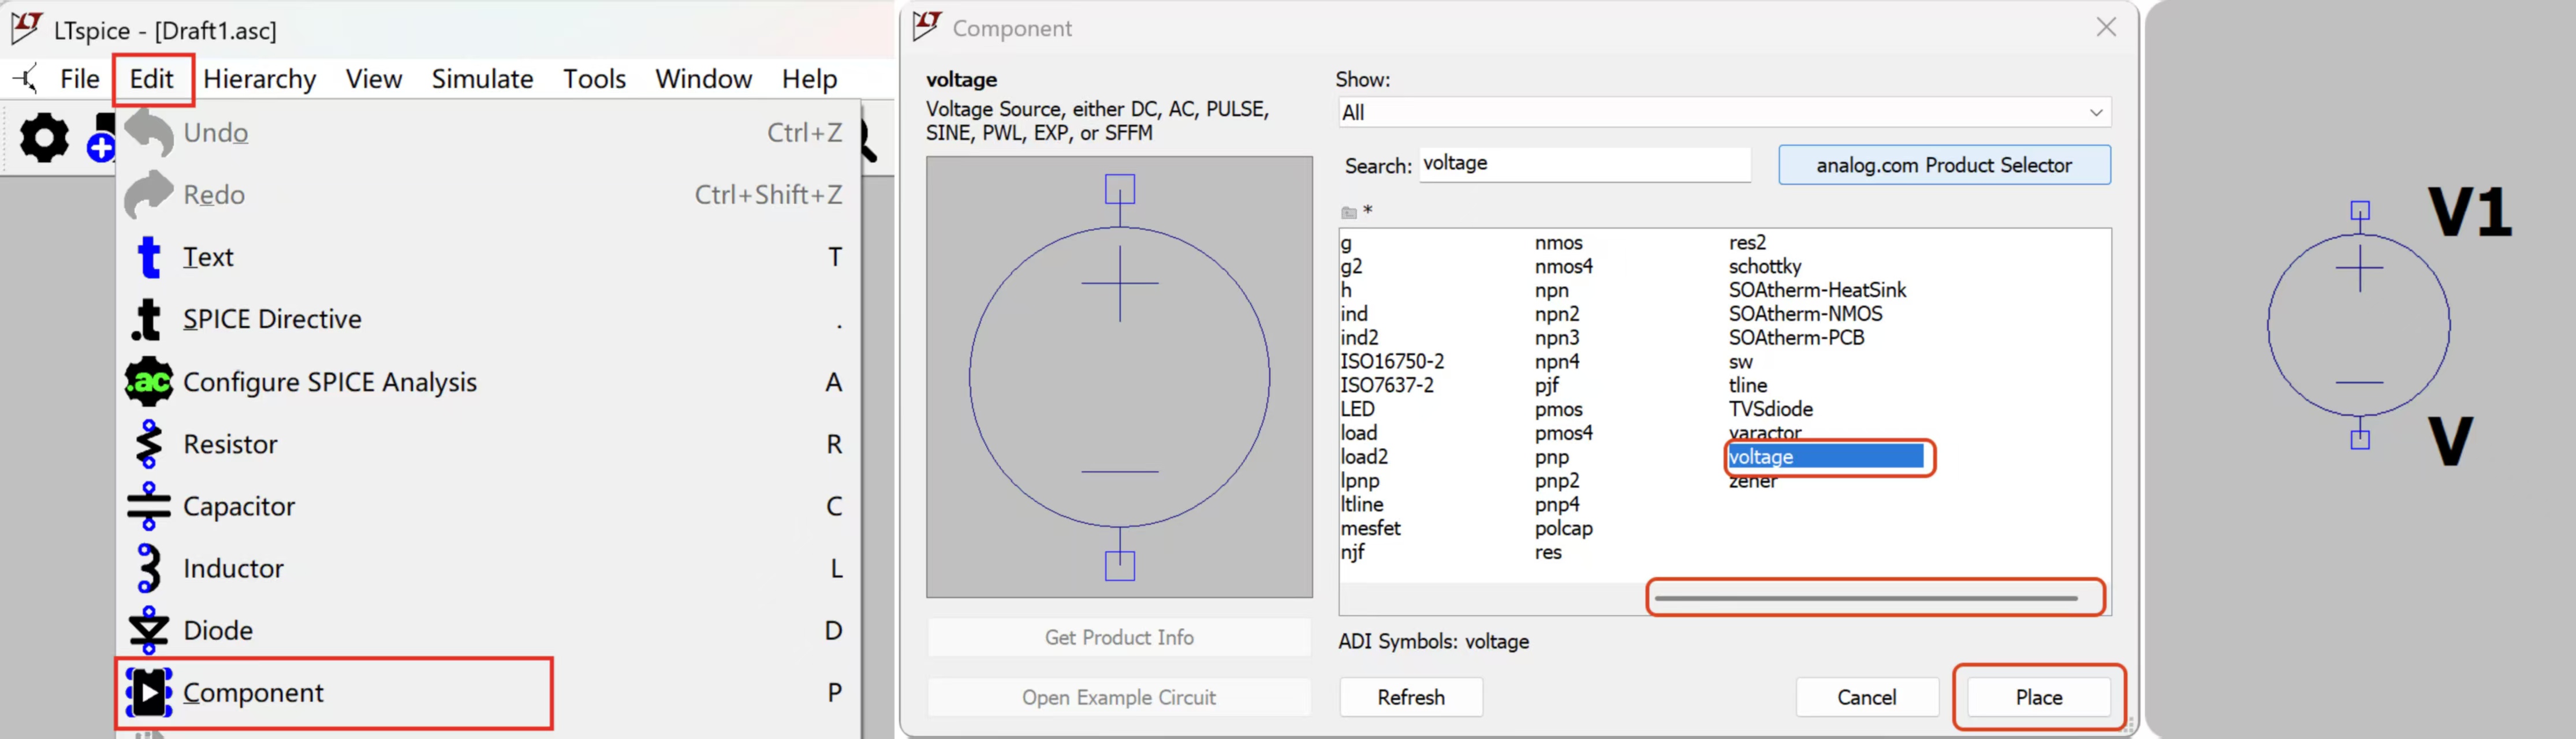The image size is (2576, 739).
Task: Select varactor in the symbol list
Action: 1765,433
